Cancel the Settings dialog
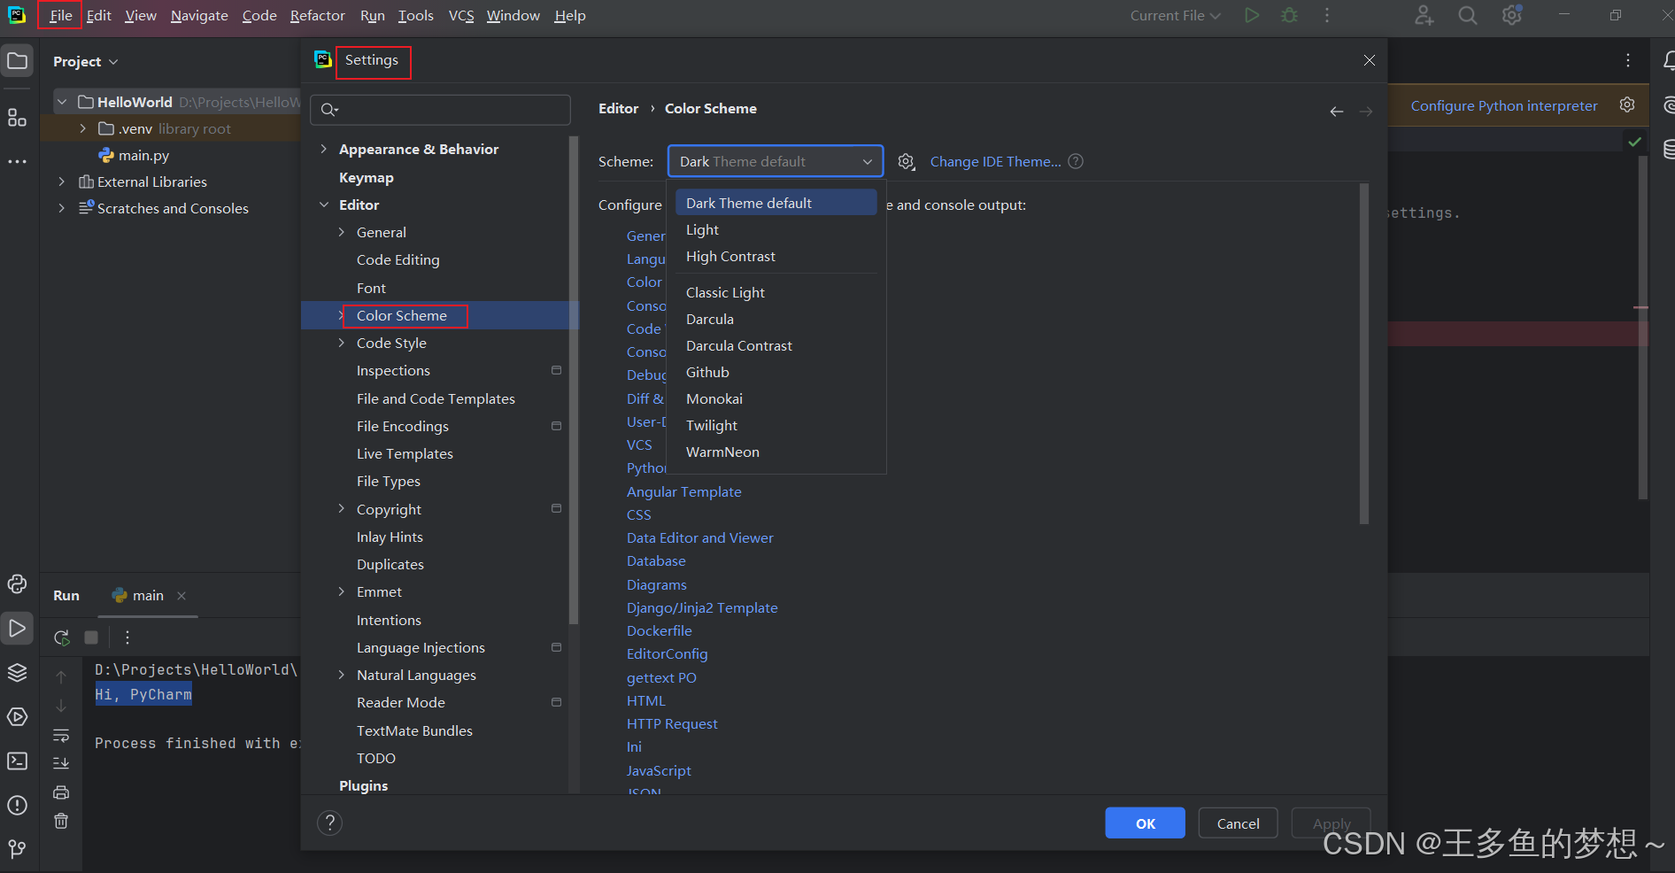1675x873 pixels. pos(1238,823)
